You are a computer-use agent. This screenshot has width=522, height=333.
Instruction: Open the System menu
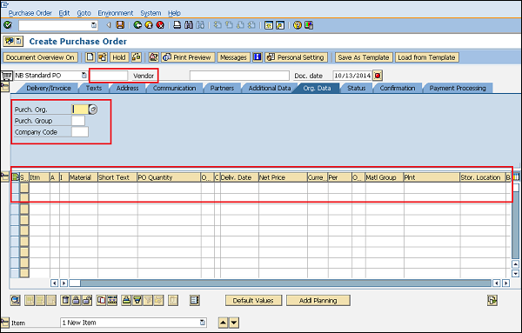[151, 13]
